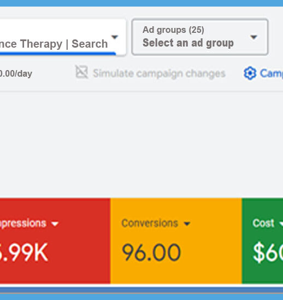The image size is (283, 300).
Task: Open the 'Select an ad group' combo box
Action: 200,37
